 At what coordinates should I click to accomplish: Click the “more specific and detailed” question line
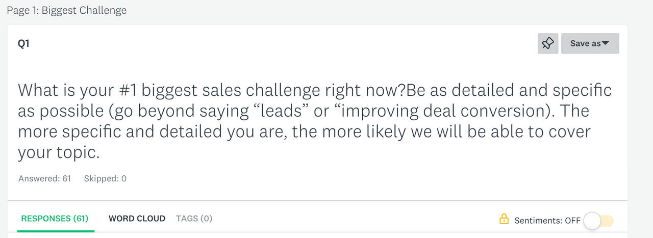tap(304, 131)
